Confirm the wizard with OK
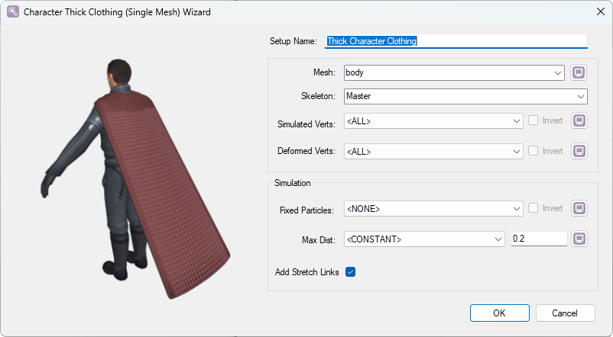Image resolution: width=613 pixels, height=337 pixels. click(500, 313)
